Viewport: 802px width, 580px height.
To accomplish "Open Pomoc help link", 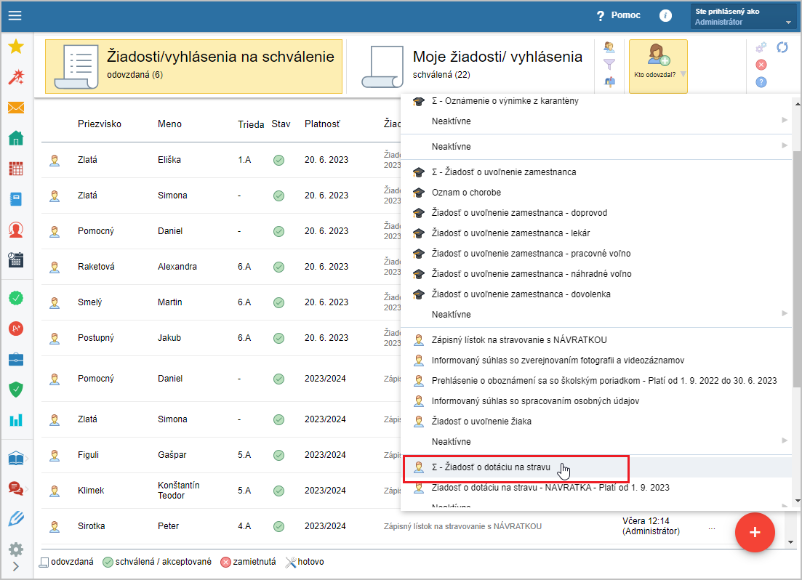I will click(x=618, y=15).
